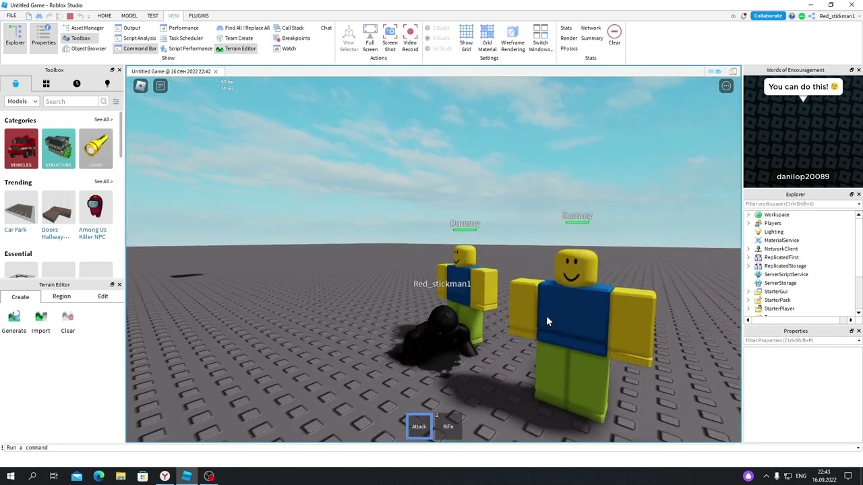Stop the running playtest
The image size is (863, 485).
(x=70, y=15)
